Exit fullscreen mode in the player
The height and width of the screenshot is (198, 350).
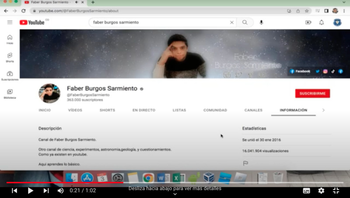[336, 191]
